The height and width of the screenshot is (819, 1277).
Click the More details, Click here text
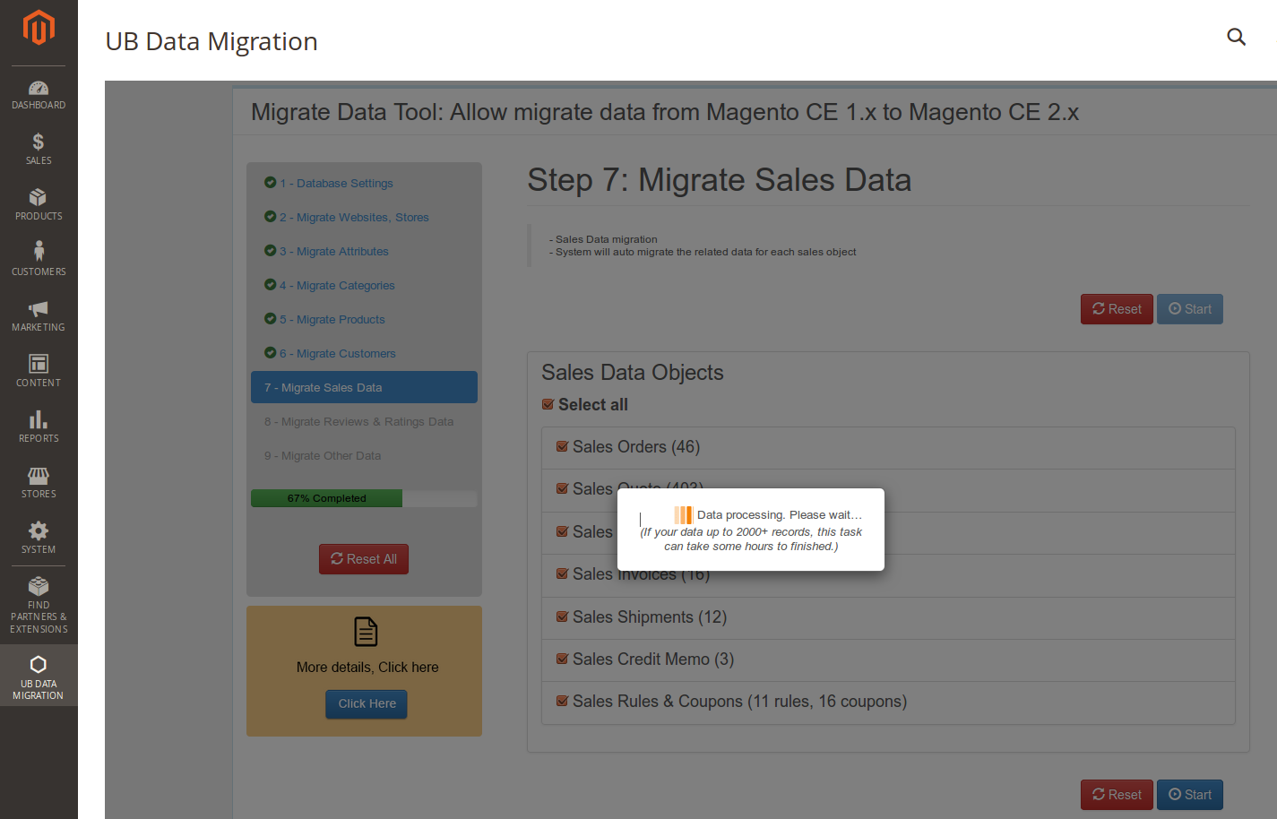pyautogui.click(x=367, y=668)
